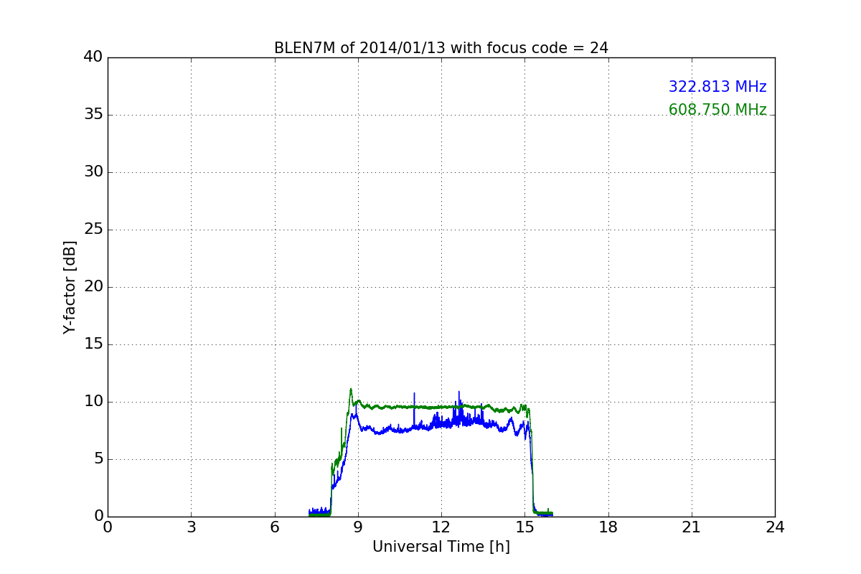Click the y-axis tick label '40'
Screen dimensions: 861x574
tap(93, 57)
